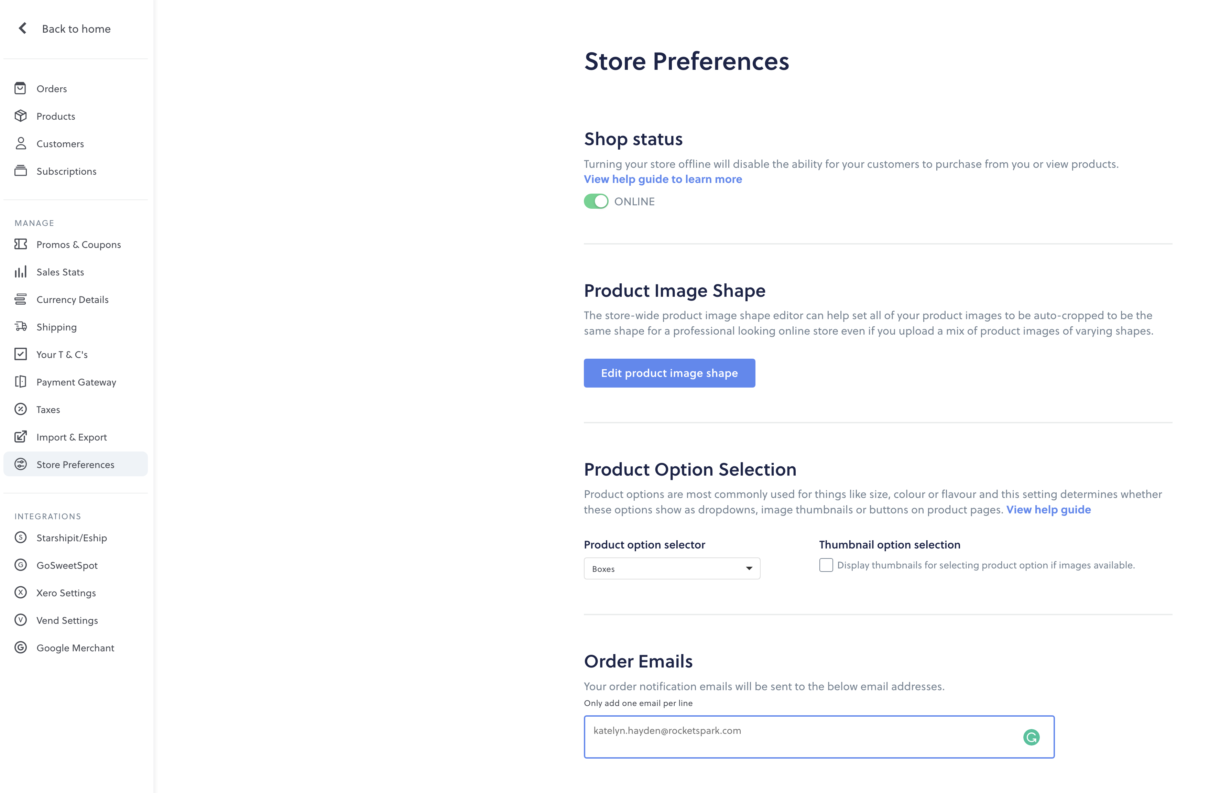
Task: Click inside the order emails text box
Action: pos(819,737)
